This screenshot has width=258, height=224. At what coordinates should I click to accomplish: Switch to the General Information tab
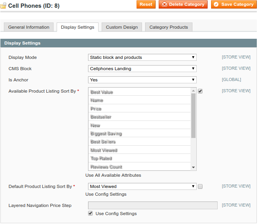click(29, 27)
